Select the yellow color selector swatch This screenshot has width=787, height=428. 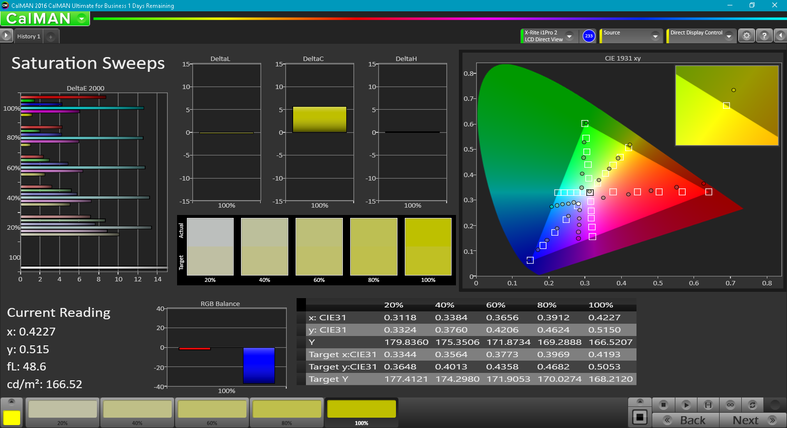coord(12,418)
